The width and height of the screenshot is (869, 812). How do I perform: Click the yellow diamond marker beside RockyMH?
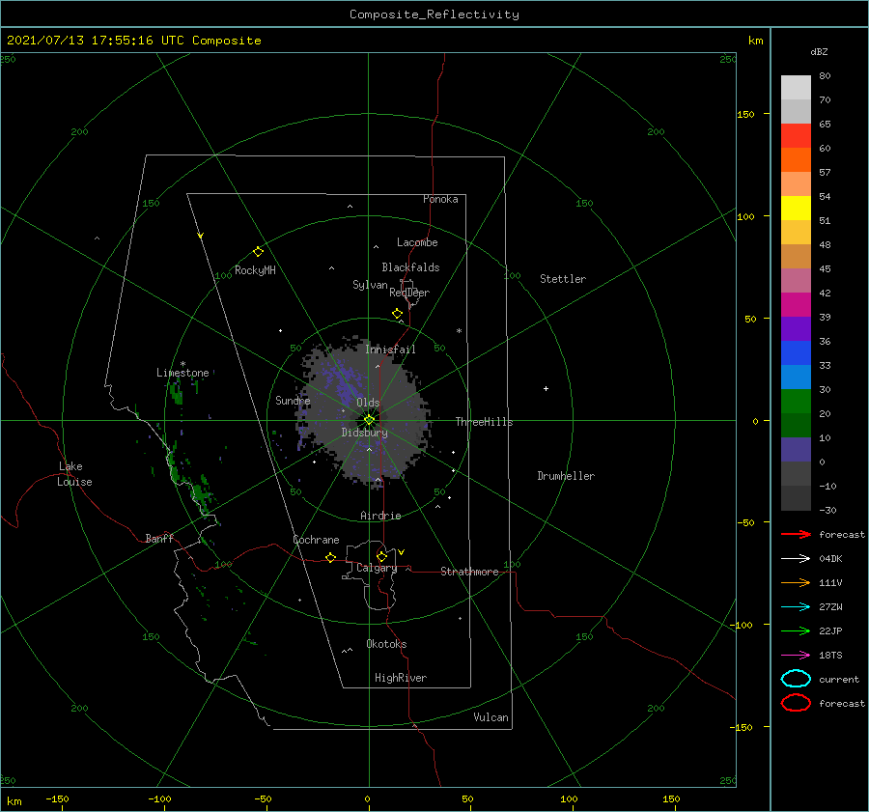(258, 252)
